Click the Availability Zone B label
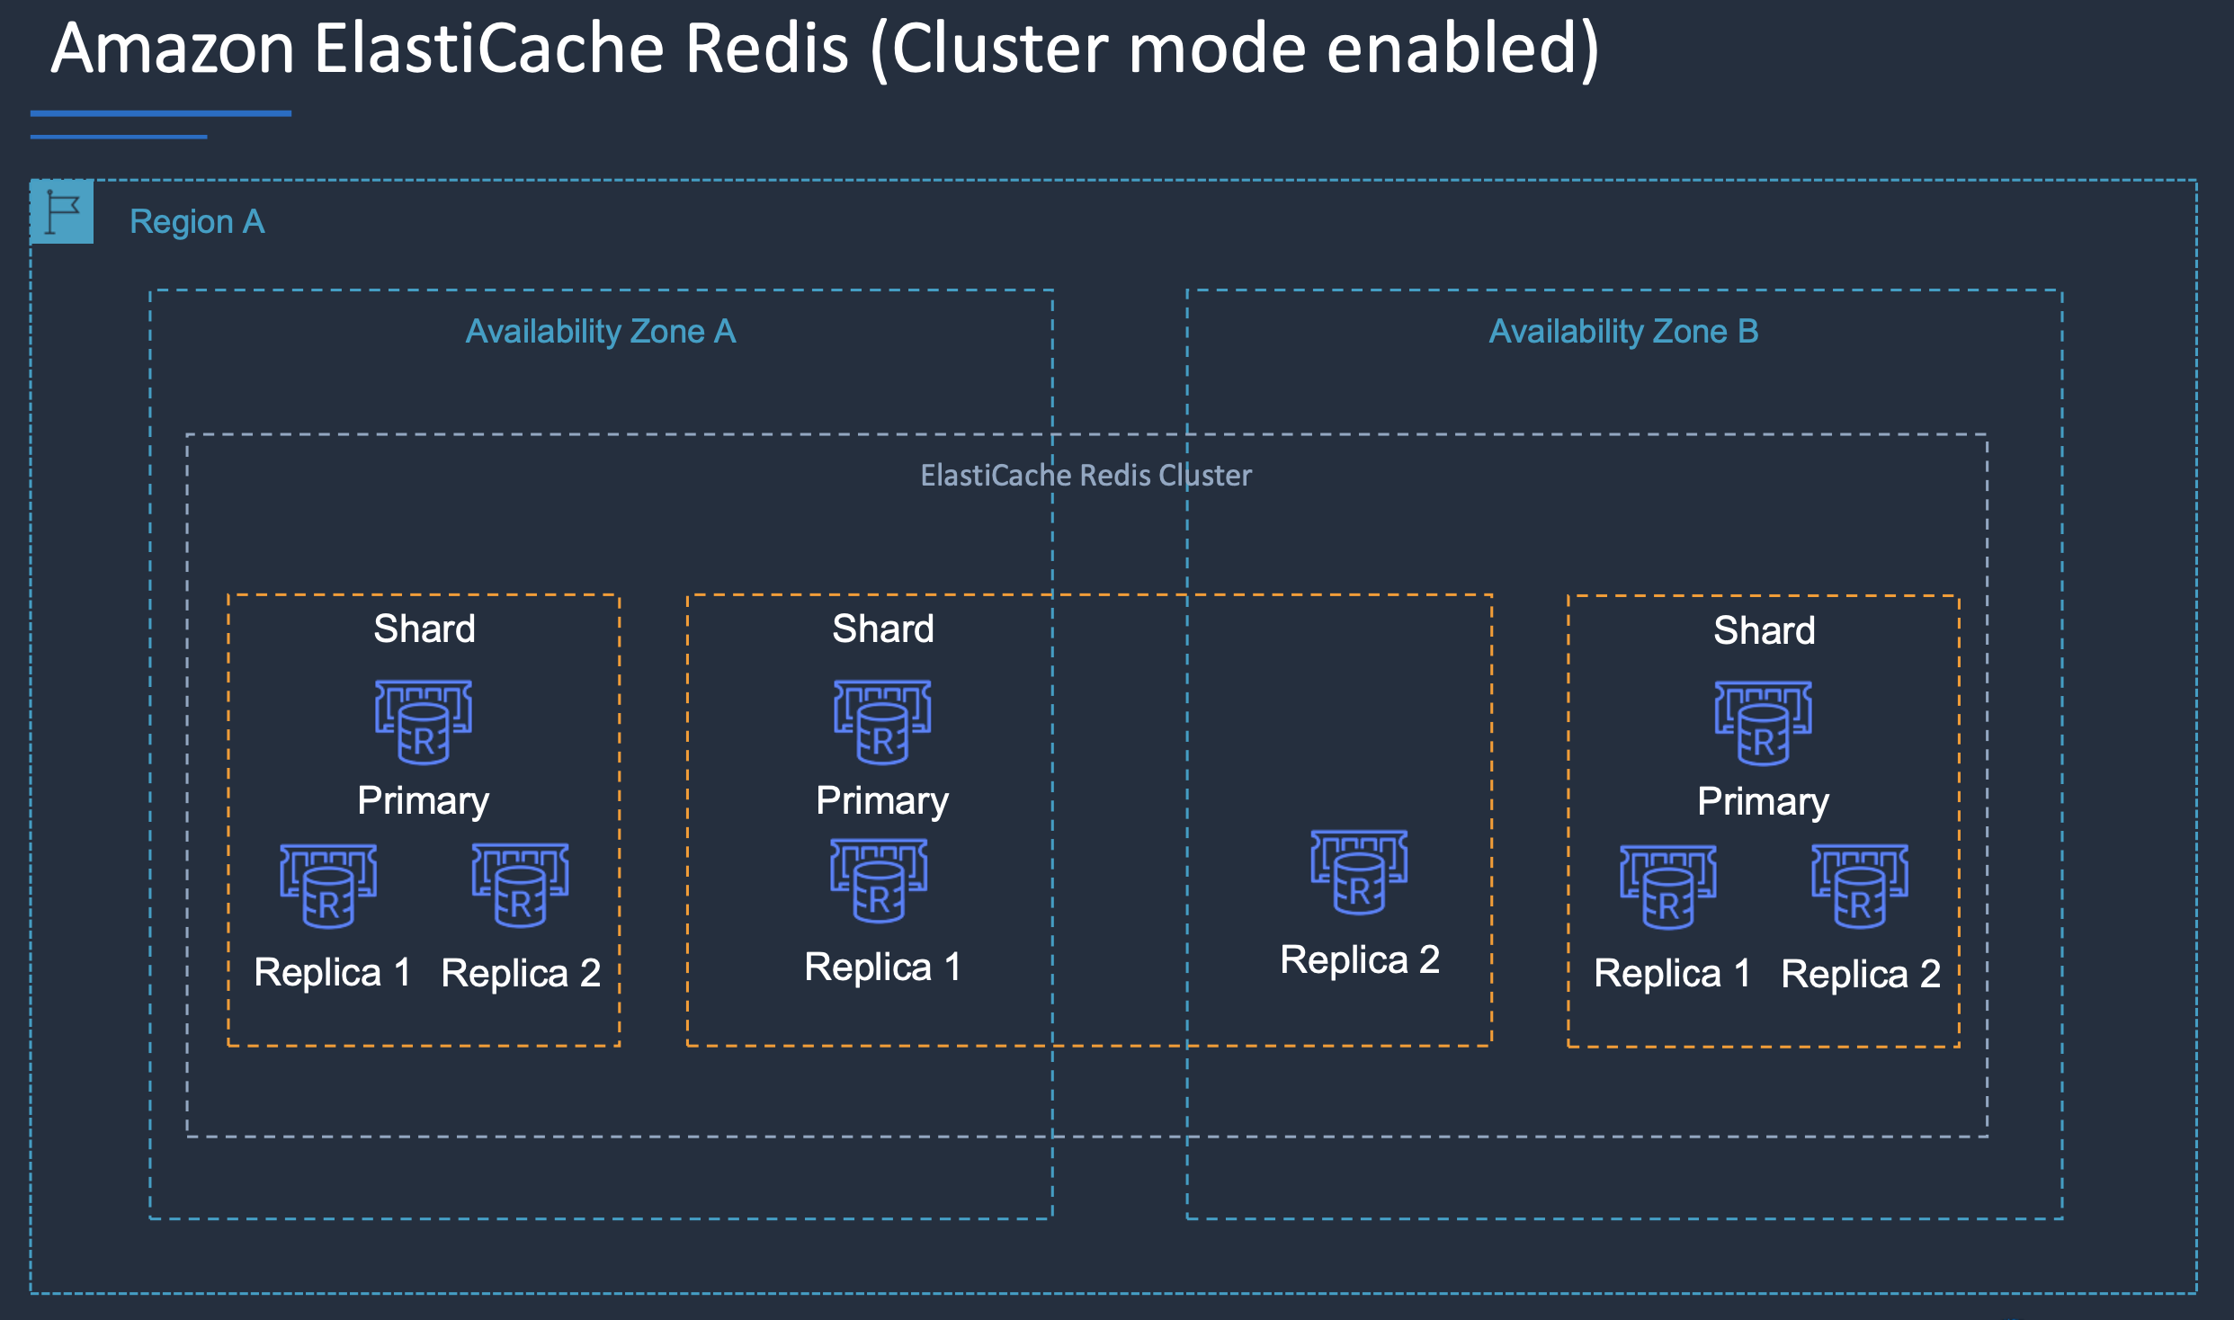Screen dimensions: 2234x1320 [x=1623, y=332]
